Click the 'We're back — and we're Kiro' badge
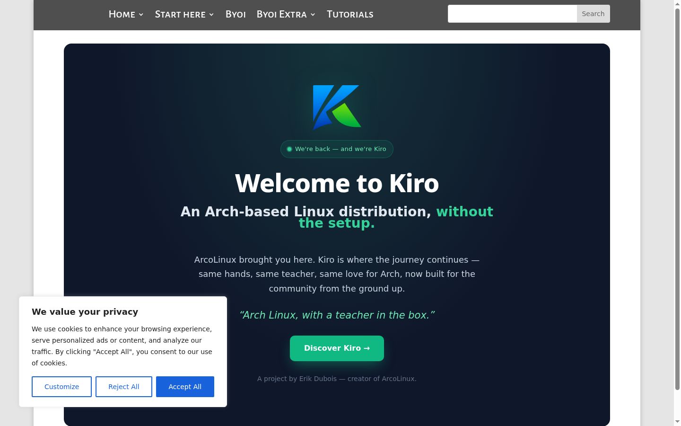The width and height of the screenshot is (681, 426). click(x=337, y=149)
